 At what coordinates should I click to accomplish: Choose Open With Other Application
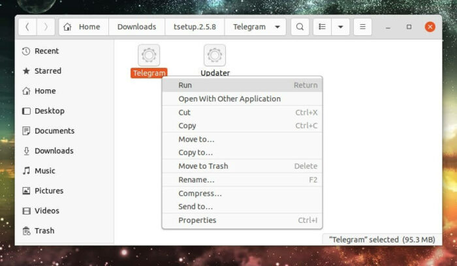242,99
